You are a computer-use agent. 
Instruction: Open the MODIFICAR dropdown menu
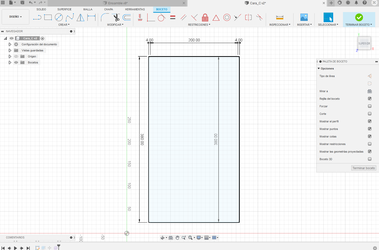coord(115,25)
